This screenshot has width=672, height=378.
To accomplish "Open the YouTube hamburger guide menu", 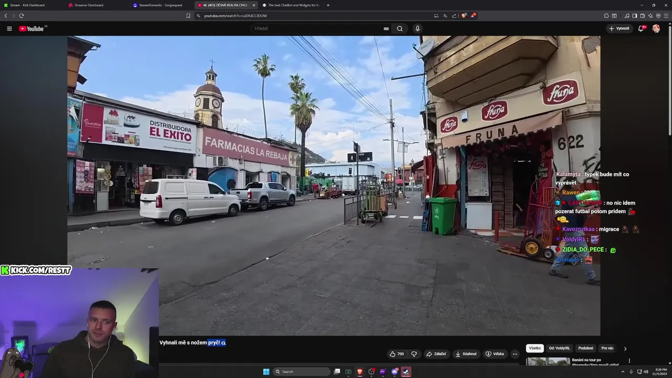I will pyautogui.click(x=9, y=28).
